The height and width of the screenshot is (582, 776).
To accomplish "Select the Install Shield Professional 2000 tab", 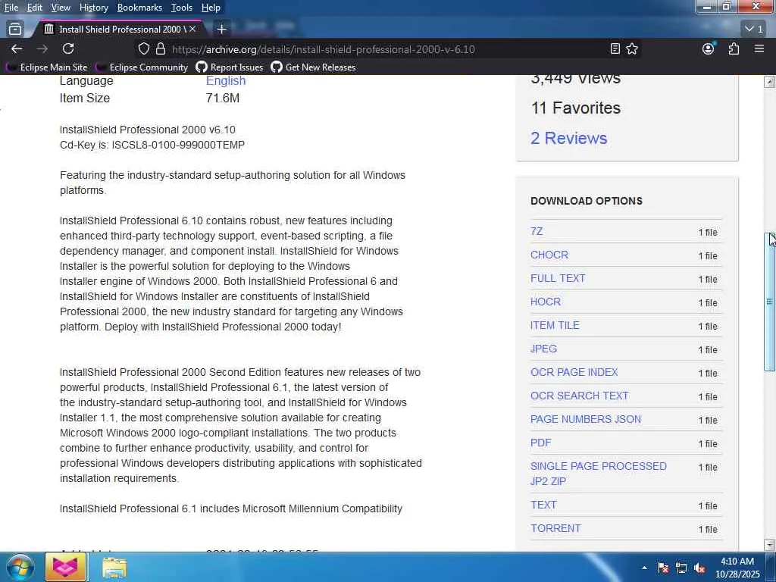I will pyautogui.click(x=119, y=30).
